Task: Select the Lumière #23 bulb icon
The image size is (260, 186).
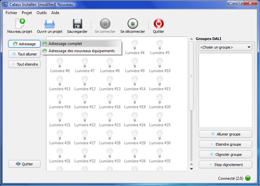Action: tap(110, 117)
